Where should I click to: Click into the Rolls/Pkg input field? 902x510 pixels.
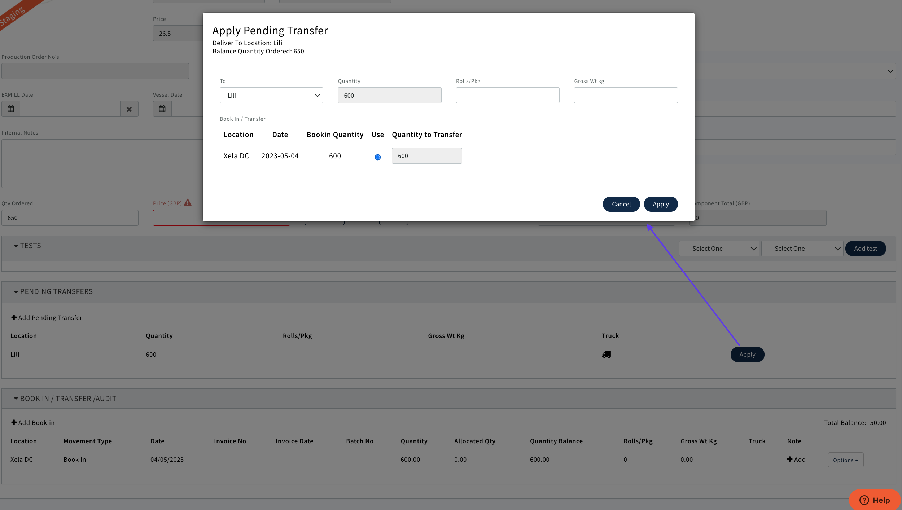(x=507, y=95)
